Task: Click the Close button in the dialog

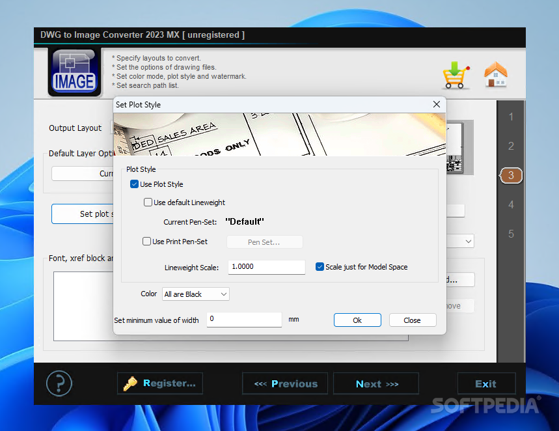Action: click(x=413, y=320)
